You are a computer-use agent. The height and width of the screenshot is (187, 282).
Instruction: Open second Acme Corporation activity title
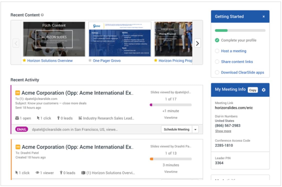78,147
